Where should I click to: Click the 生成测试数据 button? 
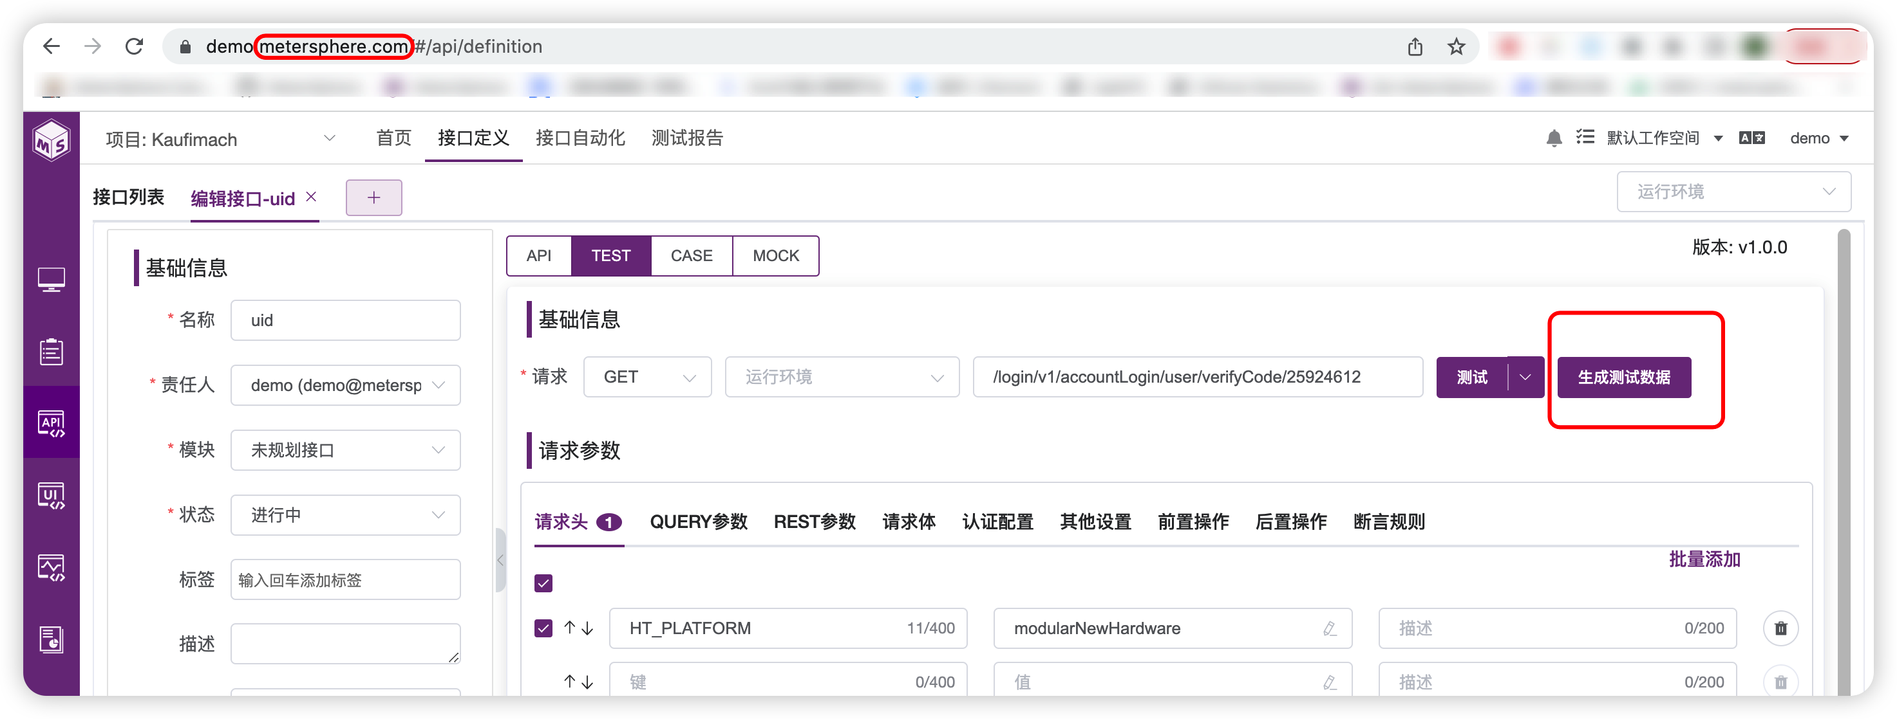click(1624, 377)
